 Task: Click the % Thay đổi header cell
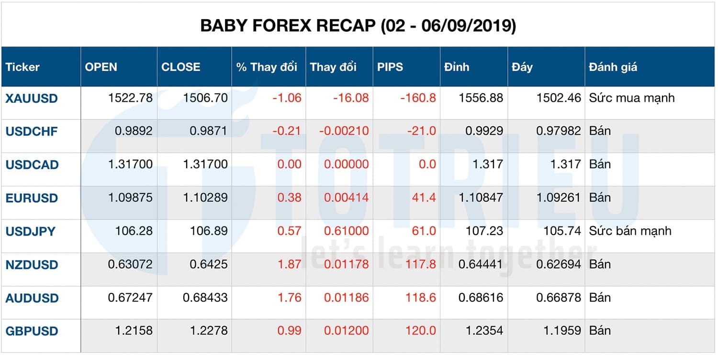pos(266,67)
